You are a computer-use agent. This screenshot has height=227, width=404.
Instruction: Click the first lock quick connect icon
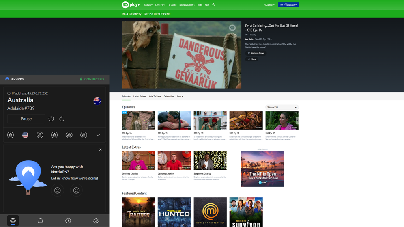point(11,135)
